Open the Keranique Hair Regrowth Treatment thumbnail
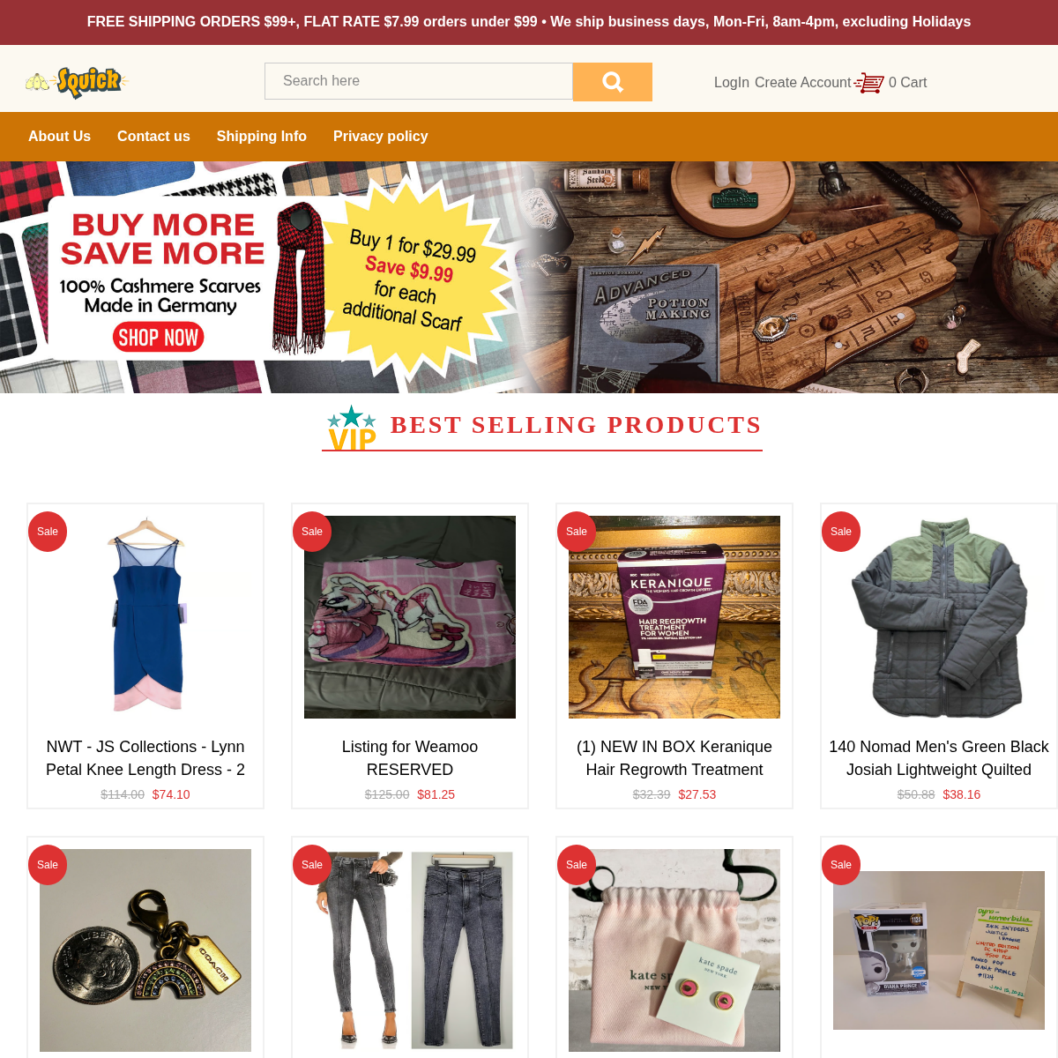 click(674, 617)
